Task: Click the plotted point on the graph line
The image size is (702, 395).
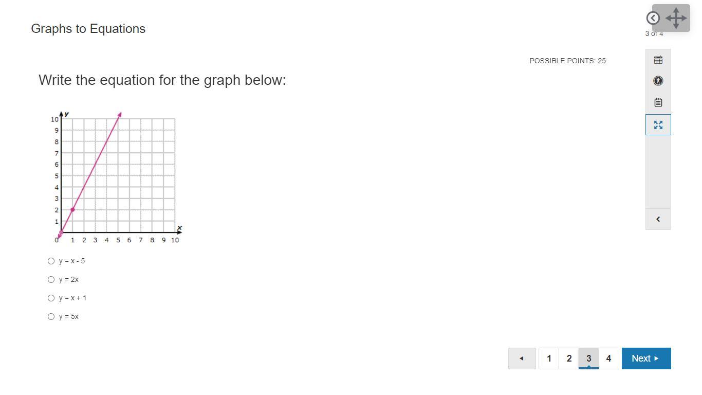Action: point(72,209)
